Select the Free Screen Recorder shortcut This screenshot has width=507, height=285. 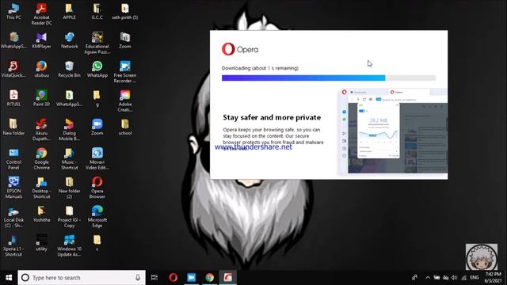tap(125, 72)
